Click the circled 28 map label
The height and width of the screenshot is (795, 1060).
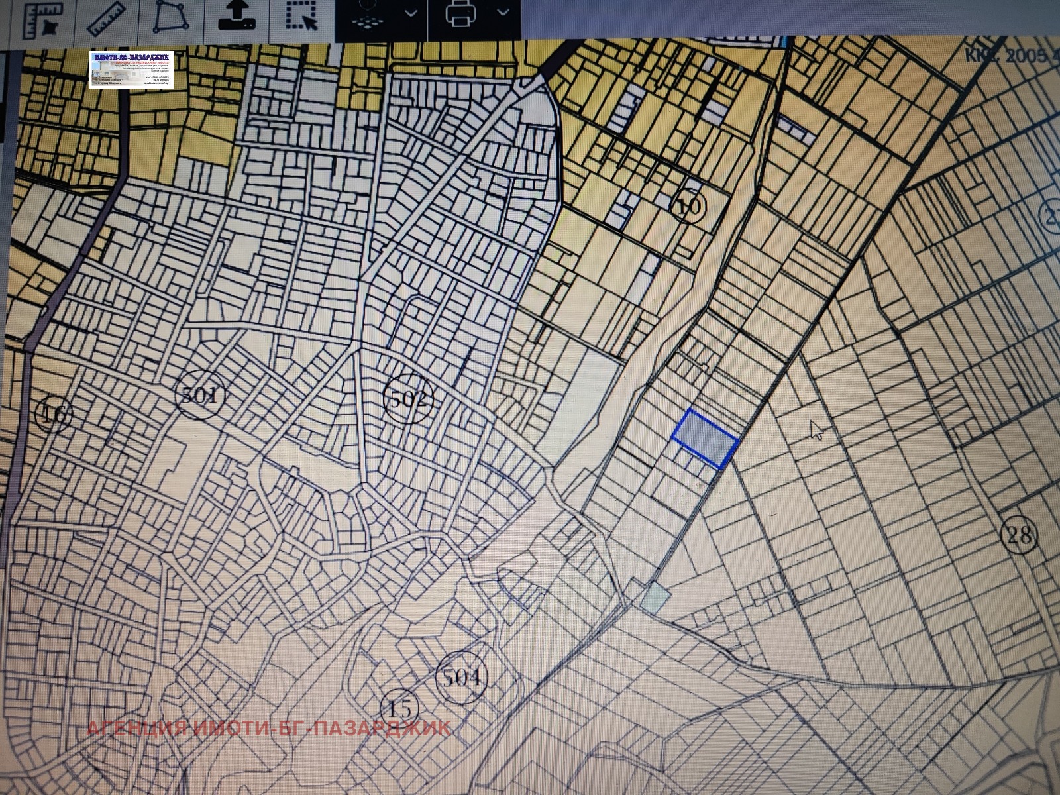pyautogui.click(x=1019, y=534)
